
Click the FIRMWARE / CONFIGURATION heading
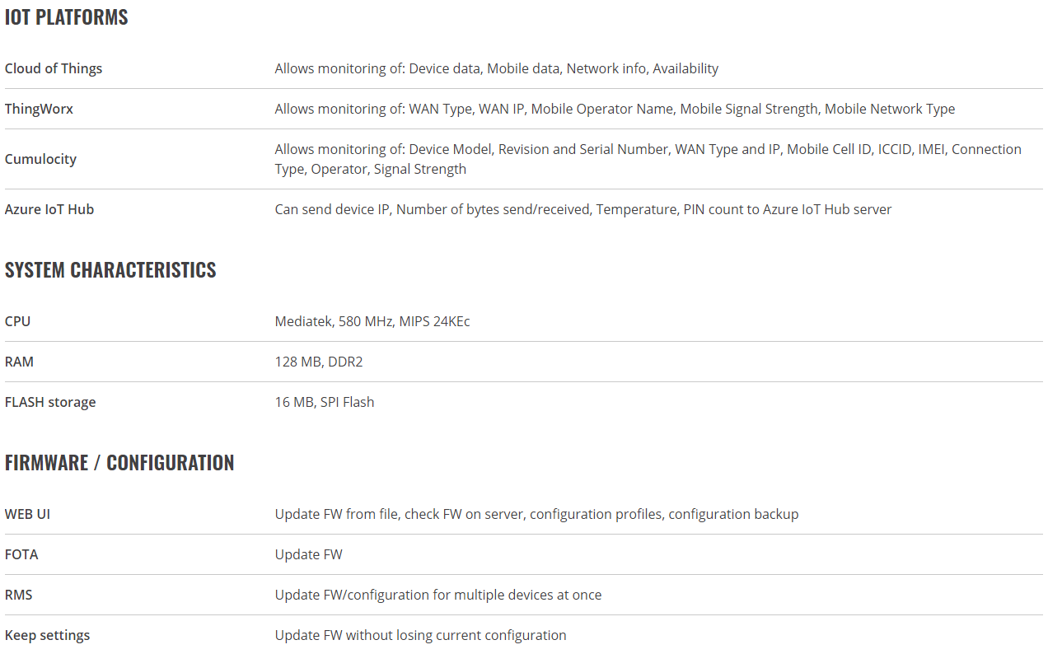pyautogui.click(x=119, y=463)
